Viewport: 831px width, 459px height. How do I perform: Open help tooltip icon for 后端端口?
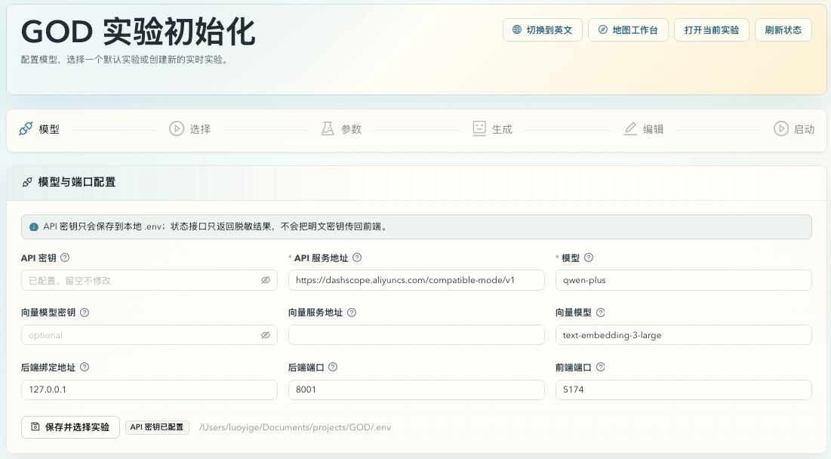(332, 367)
